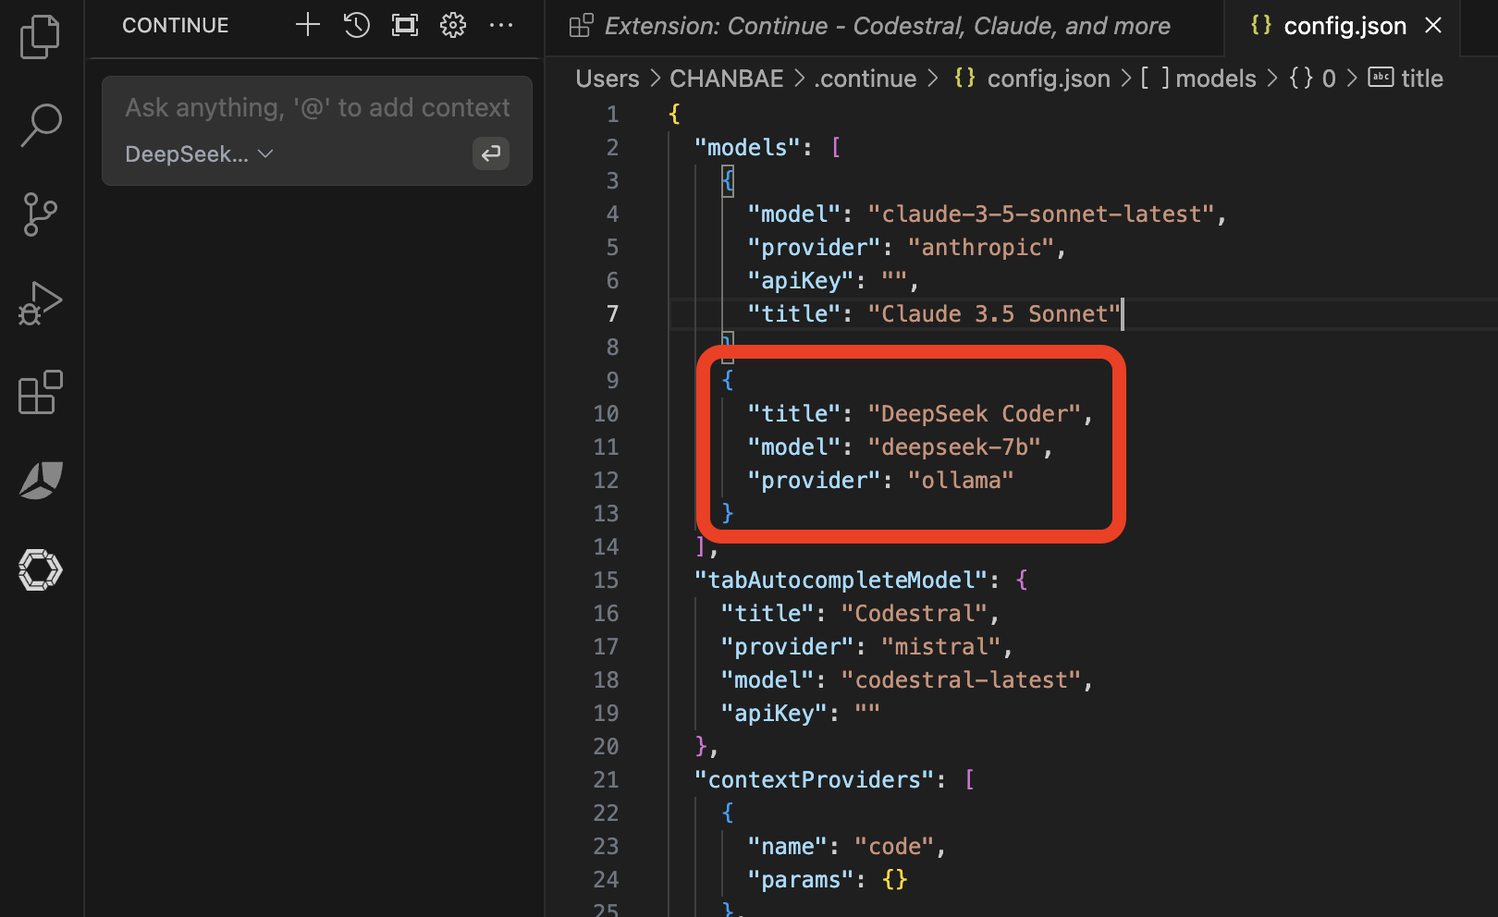
Task: Click the "mistral" provider value
Action: click(941, 646)
